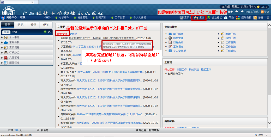
Task: Click the 注销 logout icon
Action: point(258,18)
